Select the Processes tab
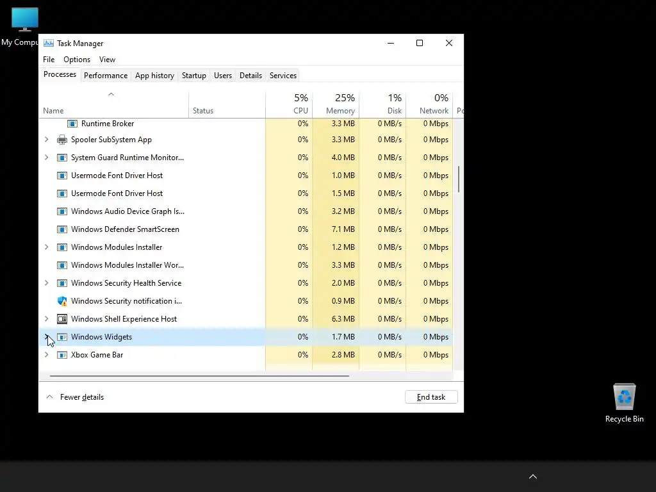Screen dimensions: 656x492 click(x=60, y=74)
